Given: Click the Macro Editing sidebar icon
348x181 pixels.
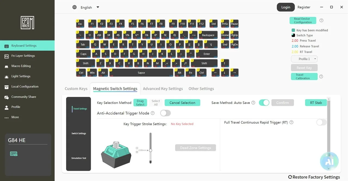Looking at the screenshot, I should tap(7, 66).
